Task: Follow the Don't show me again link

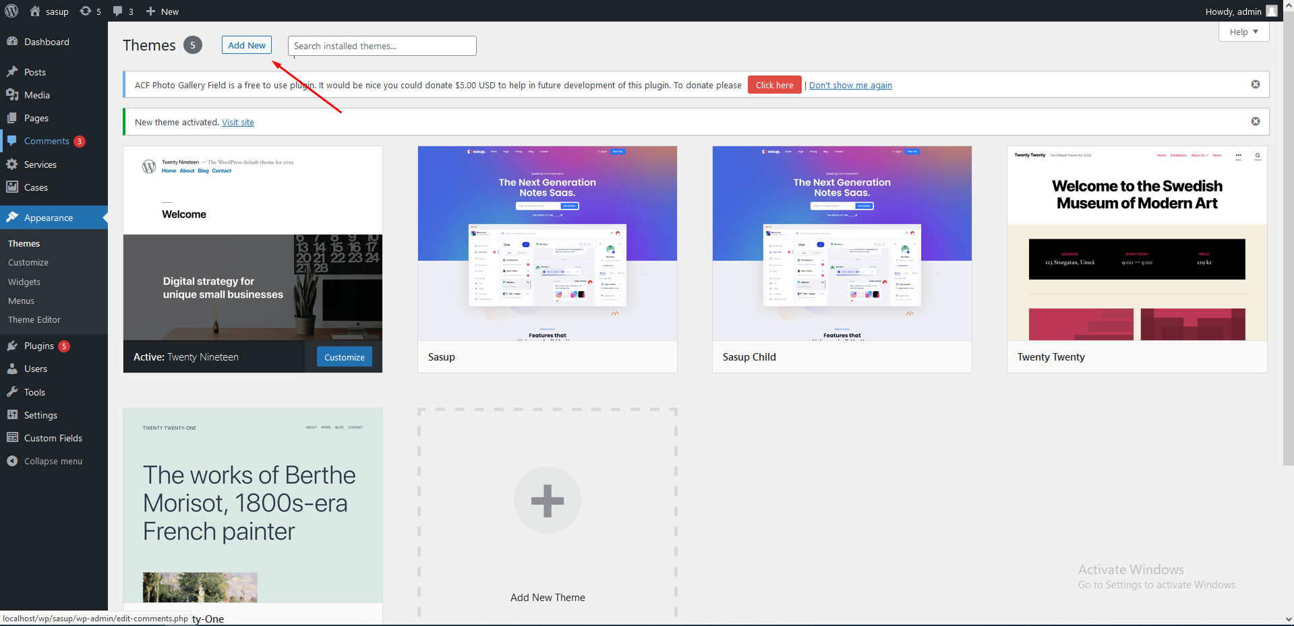Action: (850, 85)
